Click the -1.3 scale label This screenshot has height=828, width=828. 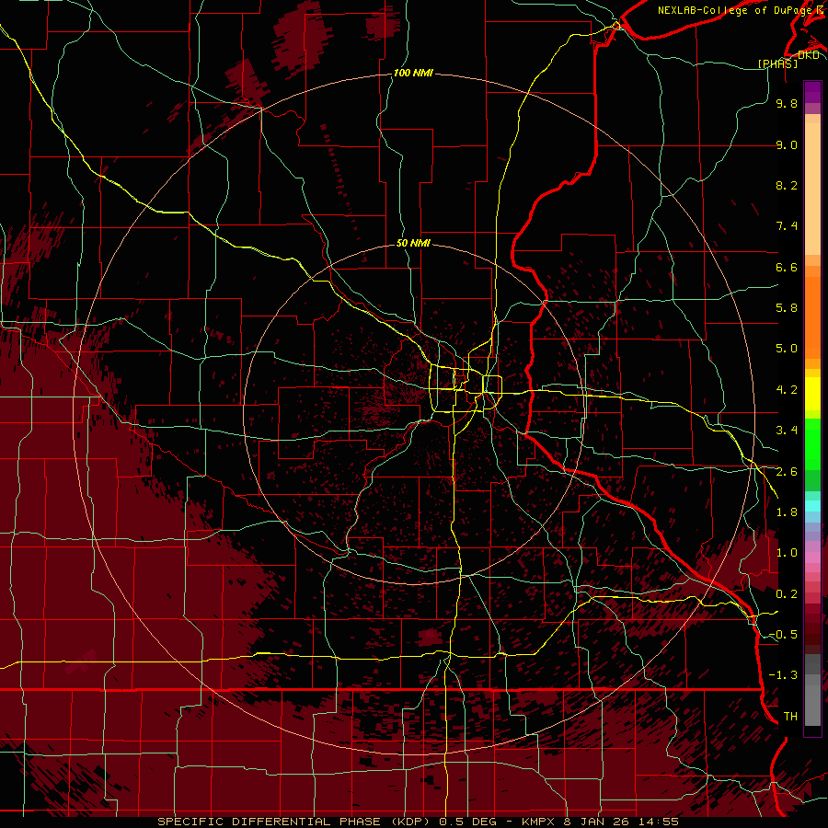[x=783, y=675]
